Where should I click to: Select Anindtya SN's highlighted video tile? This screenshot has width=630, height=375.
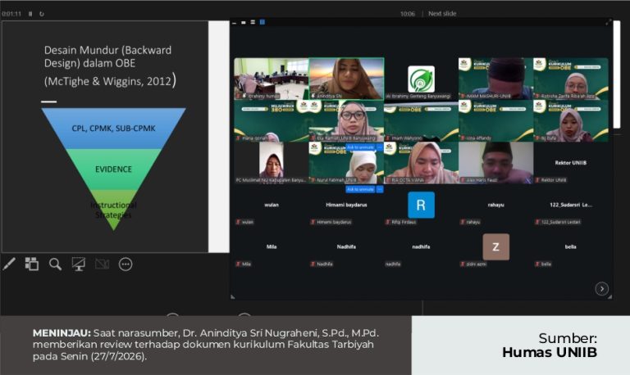(x=346, y=79)
